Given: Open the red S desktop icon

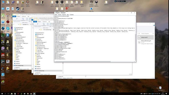Looking at the screenshot, I should [67, 9].
